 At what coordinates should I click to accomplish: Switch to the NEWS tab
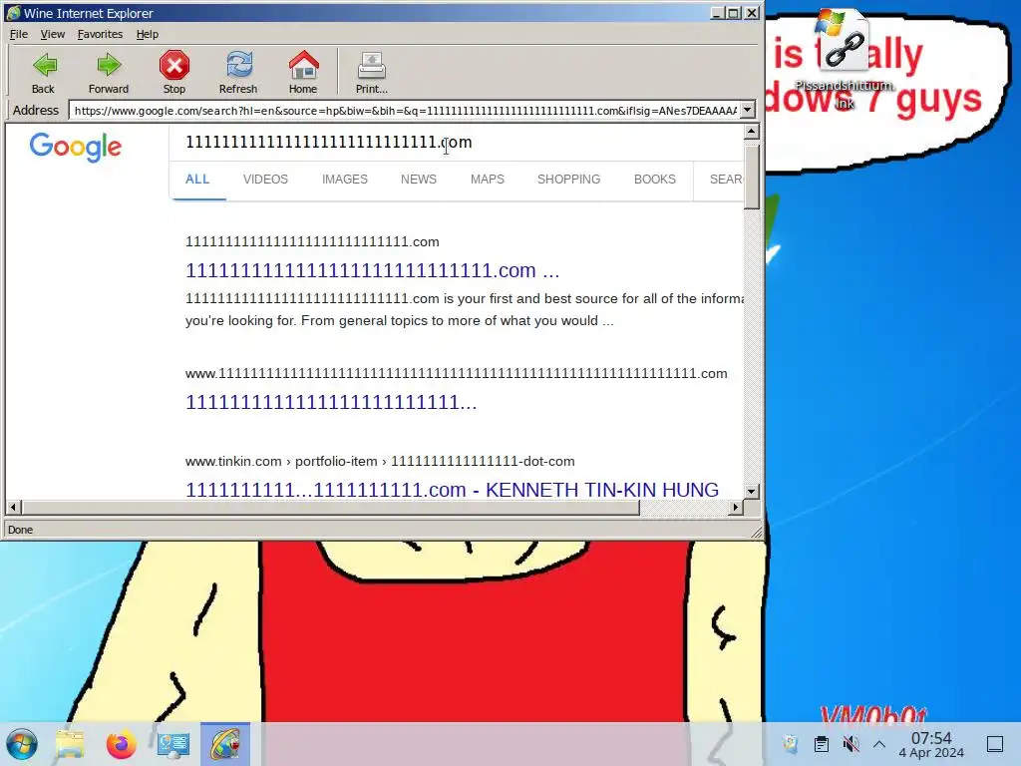[418, 180]
